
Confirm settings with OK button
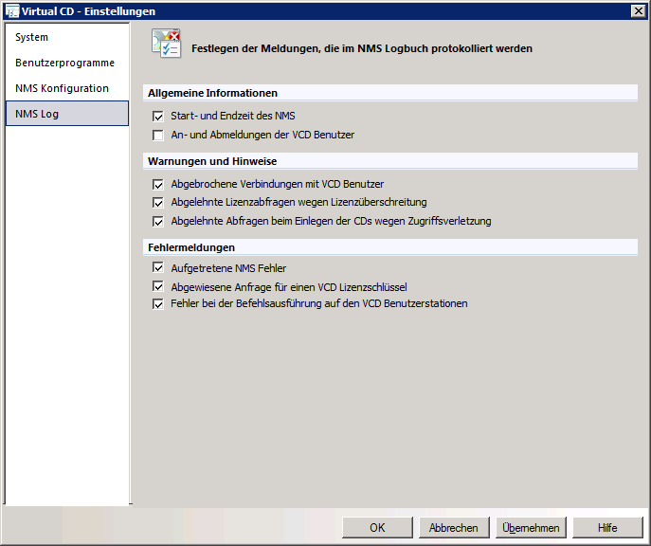point(377,527)
